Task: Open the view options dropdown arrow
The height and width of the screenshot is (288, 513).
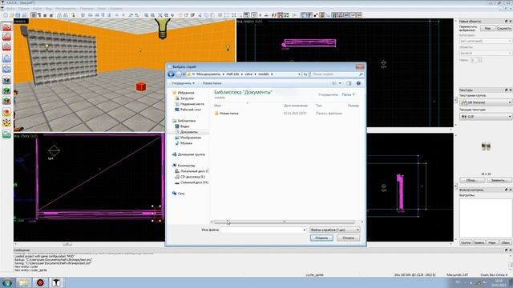Action: tap(340, 83)
